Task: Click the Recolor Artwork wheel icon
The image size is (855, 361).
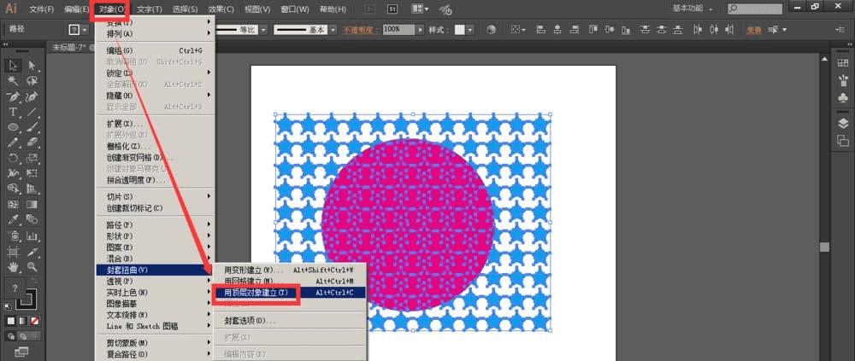Action: tap(491, 30)
